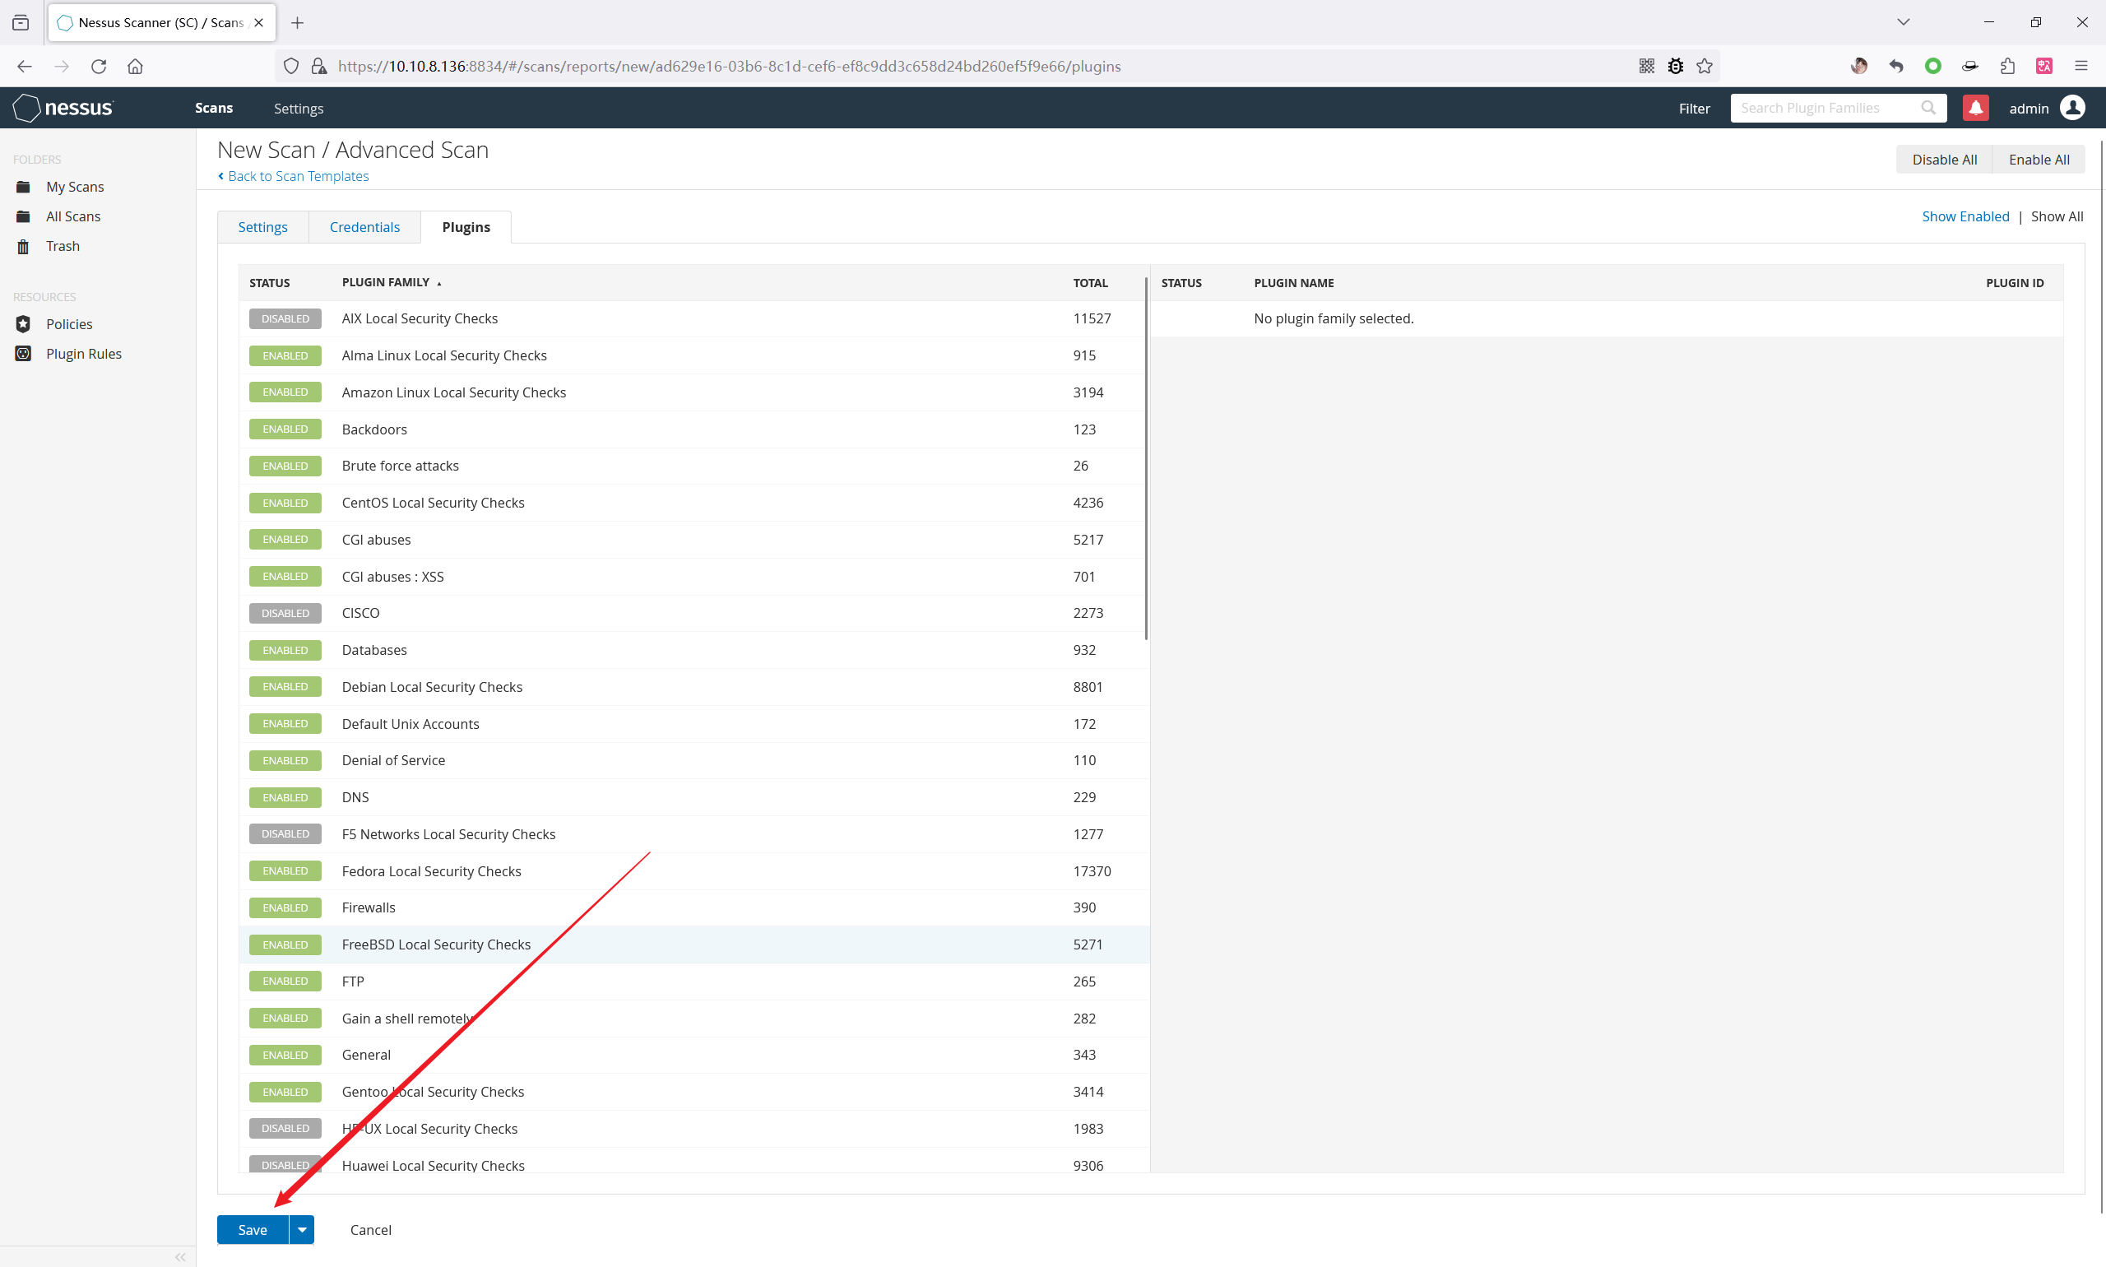Click the browser address bar URL
2106x1267 pixels.
(x=729, y=67)
